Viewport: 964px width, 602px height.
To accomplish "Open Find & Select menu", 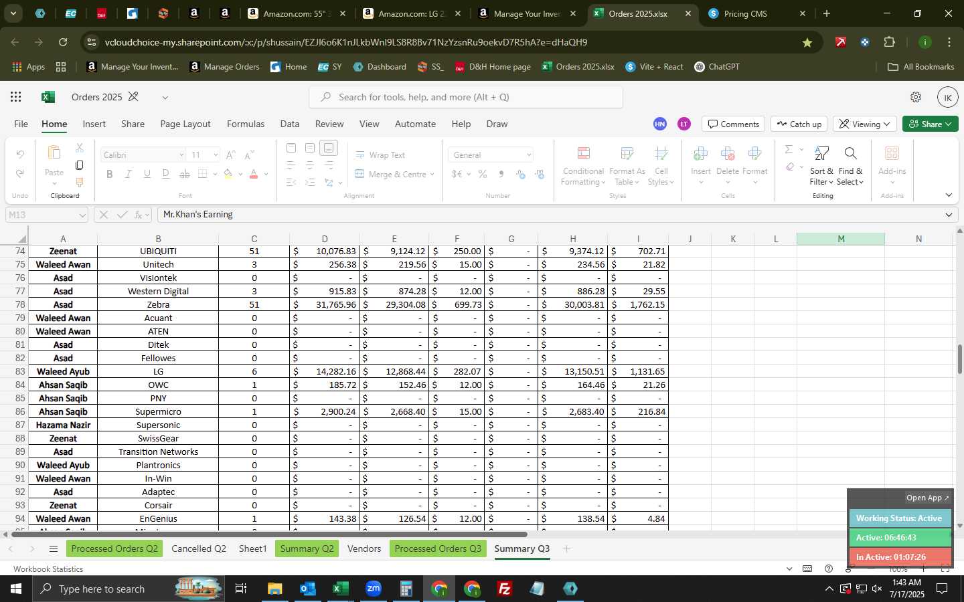I will click(850, 166).
